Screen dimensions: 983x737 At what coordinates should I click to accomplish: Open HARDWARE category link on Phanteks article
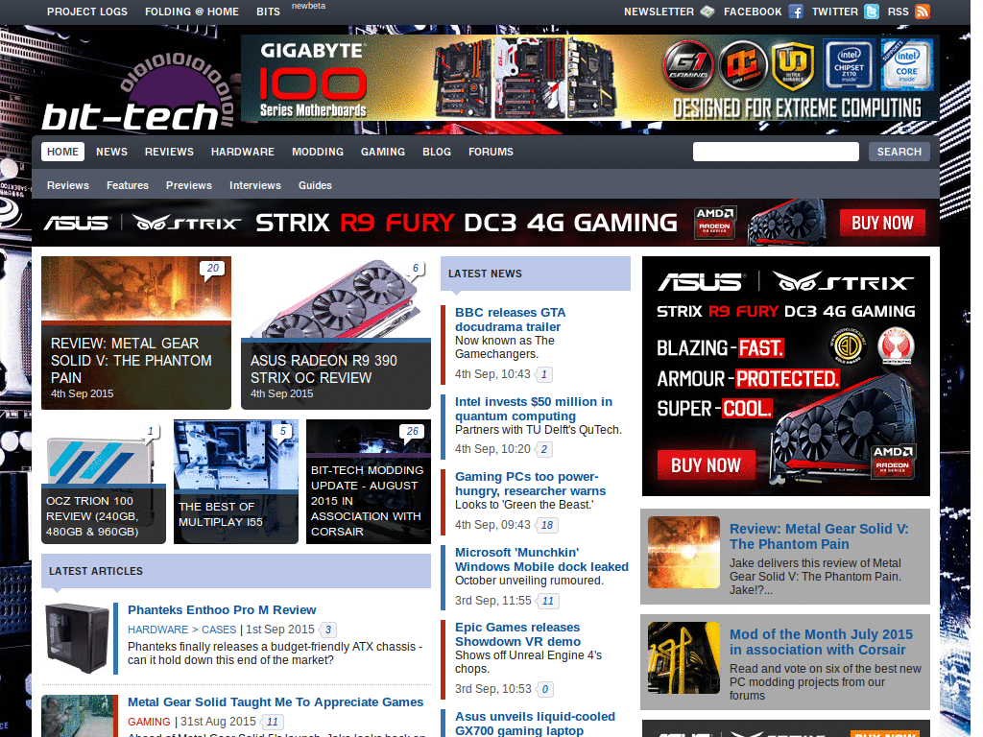tap(158, 630)
